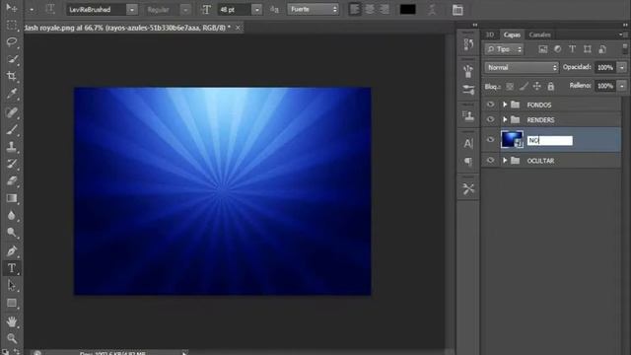Open the Tipo filter dropdown

click(x=504, y=49)
